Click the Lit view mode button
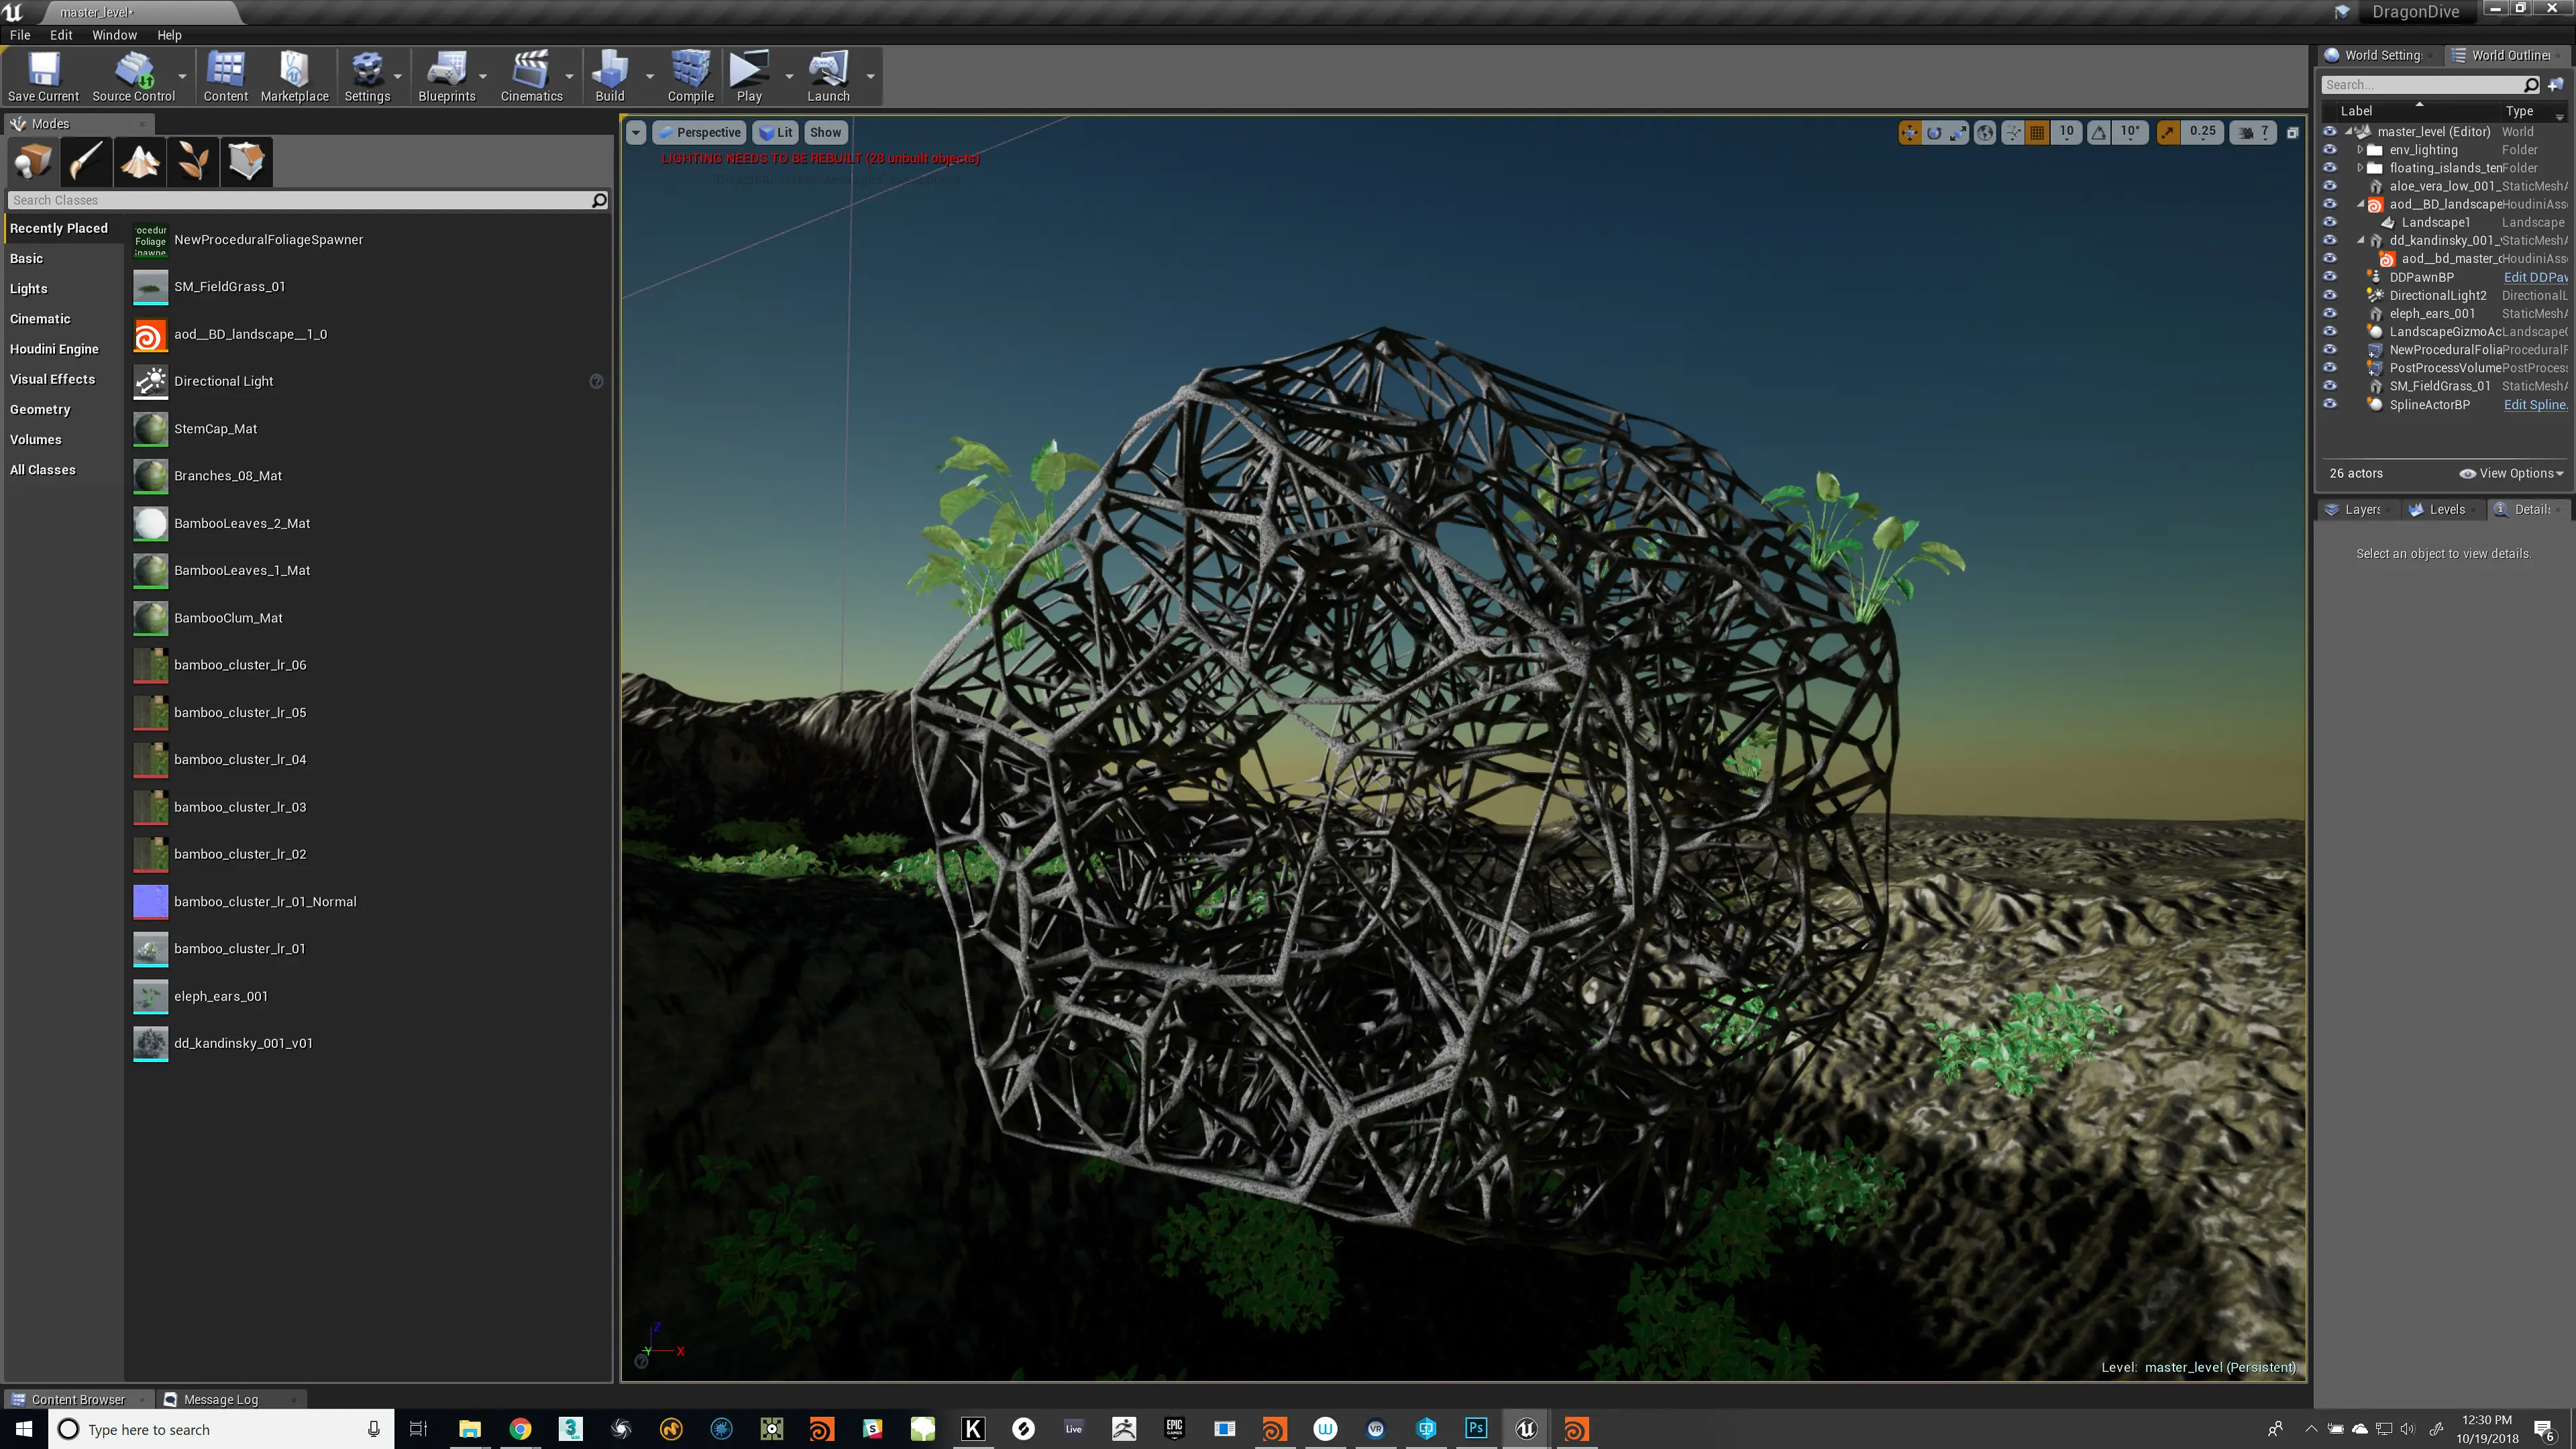Image resolution: width=2576 pixels, height=1449 pixels. tap(775, 132)
